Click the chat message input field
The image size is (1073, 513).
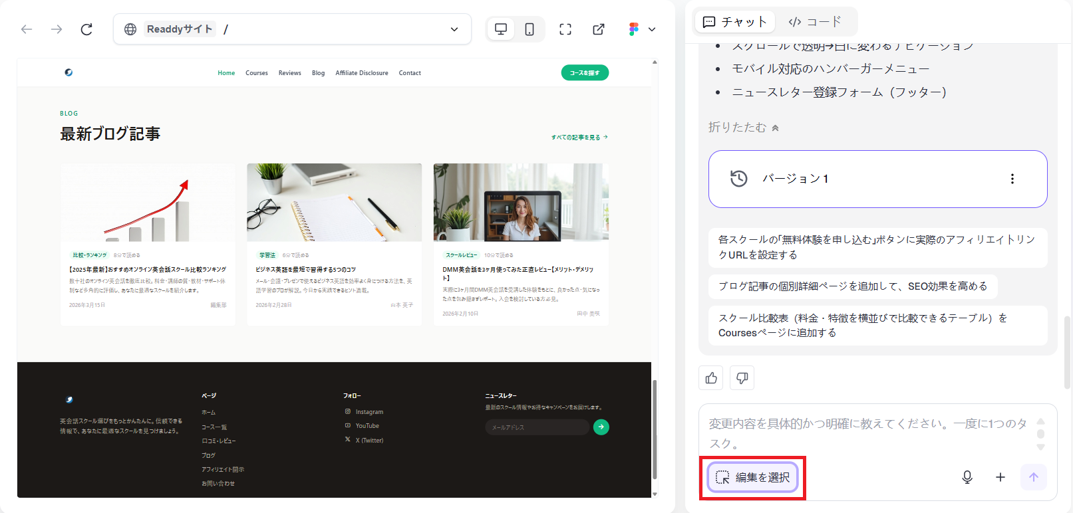tap(868, 433)
